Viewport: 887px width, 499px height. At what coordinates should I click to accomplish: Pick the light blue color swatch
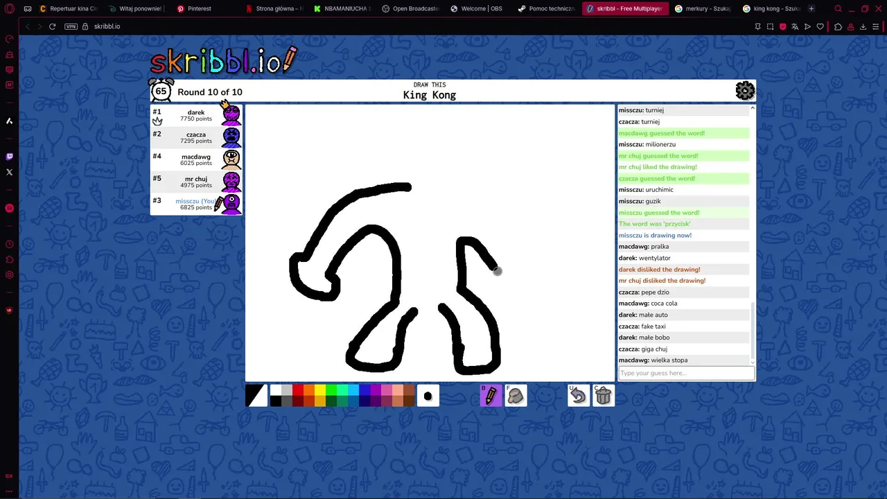click(x=353, y=390)
